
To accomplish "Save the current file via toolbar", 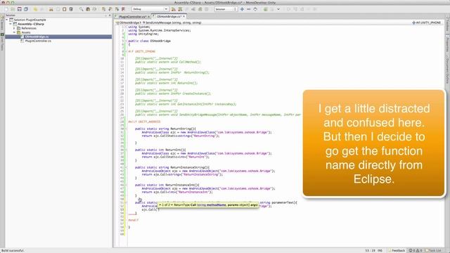I will coord(20,9).
